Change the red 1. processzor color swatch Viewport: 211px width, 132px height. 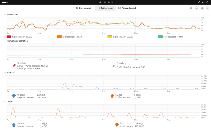click(x=9, y=37)
